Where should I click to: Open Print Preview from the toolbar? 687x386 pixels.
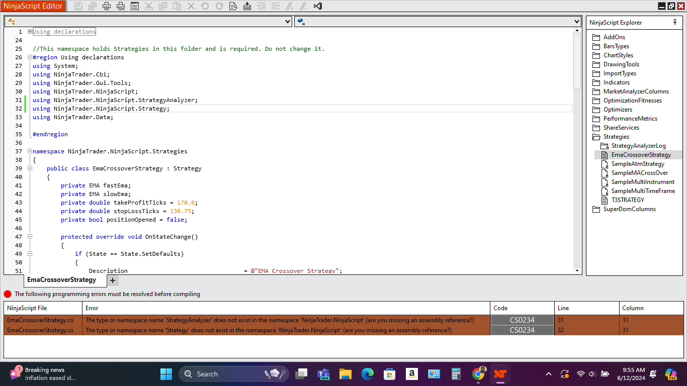pos(121,6)
